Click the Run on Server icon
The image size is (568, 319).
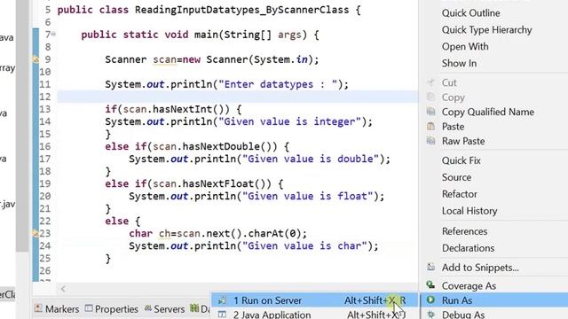coord(222,300)
